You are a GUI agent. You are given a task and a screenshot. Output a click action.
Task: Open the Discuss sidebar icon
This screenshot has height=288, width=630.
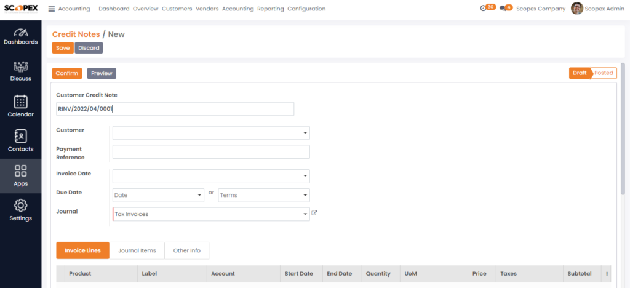pyautogui.click(x=20, y=66)
